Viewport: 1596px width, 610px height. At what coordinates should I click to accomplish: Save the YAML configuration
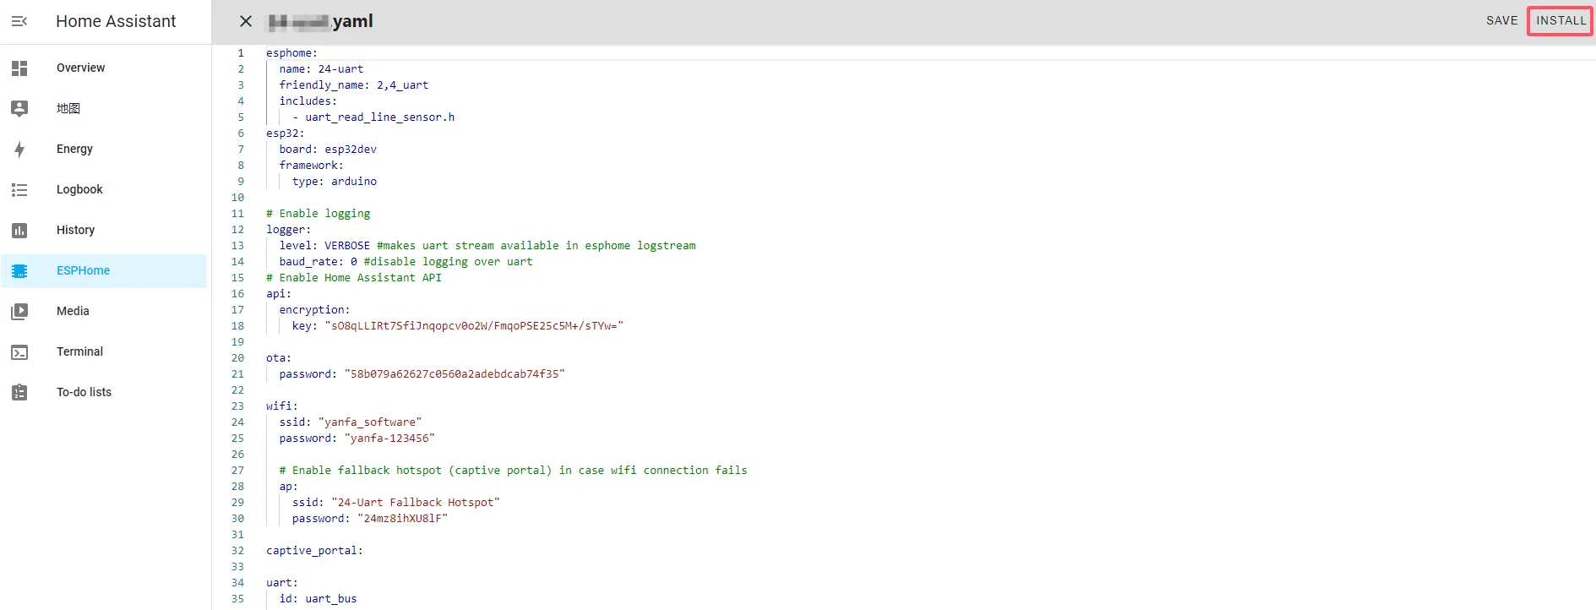coord(1501,21)
